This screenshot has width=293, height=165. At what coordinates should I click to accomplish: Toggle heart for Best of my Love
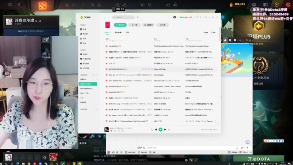coord(107,104)
